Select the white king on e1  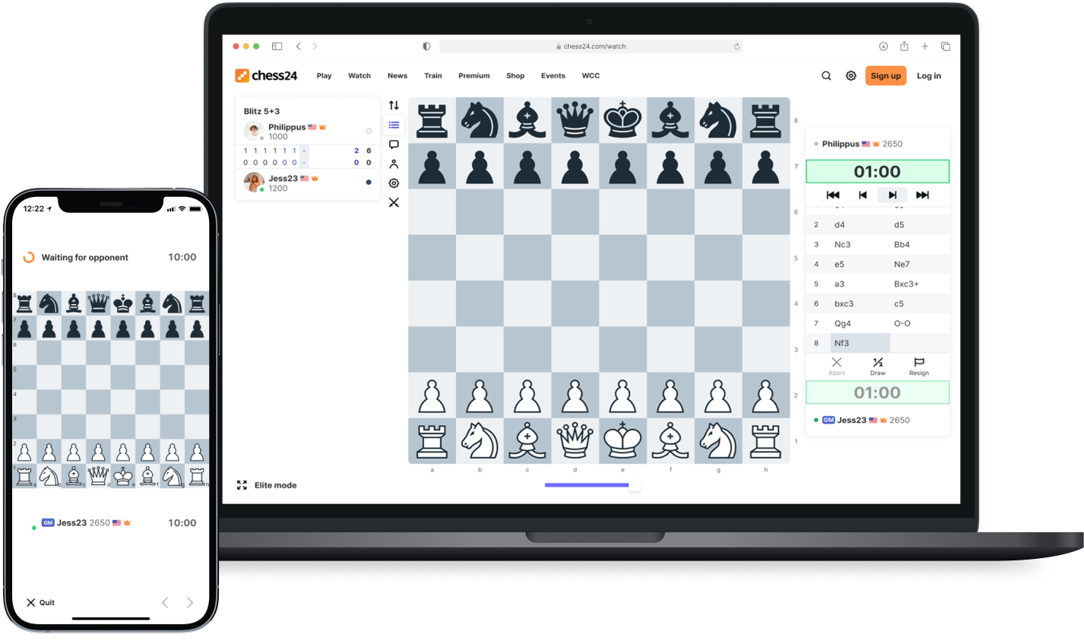click(x=623, y=440)
